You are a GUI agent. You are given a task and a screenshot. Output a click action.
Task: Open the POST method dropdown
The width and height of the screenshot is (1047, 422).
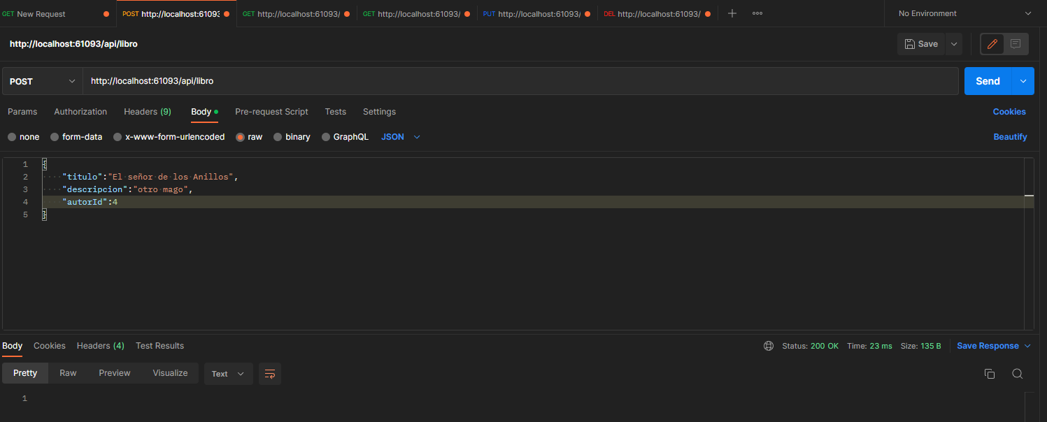tap(42, 81)
